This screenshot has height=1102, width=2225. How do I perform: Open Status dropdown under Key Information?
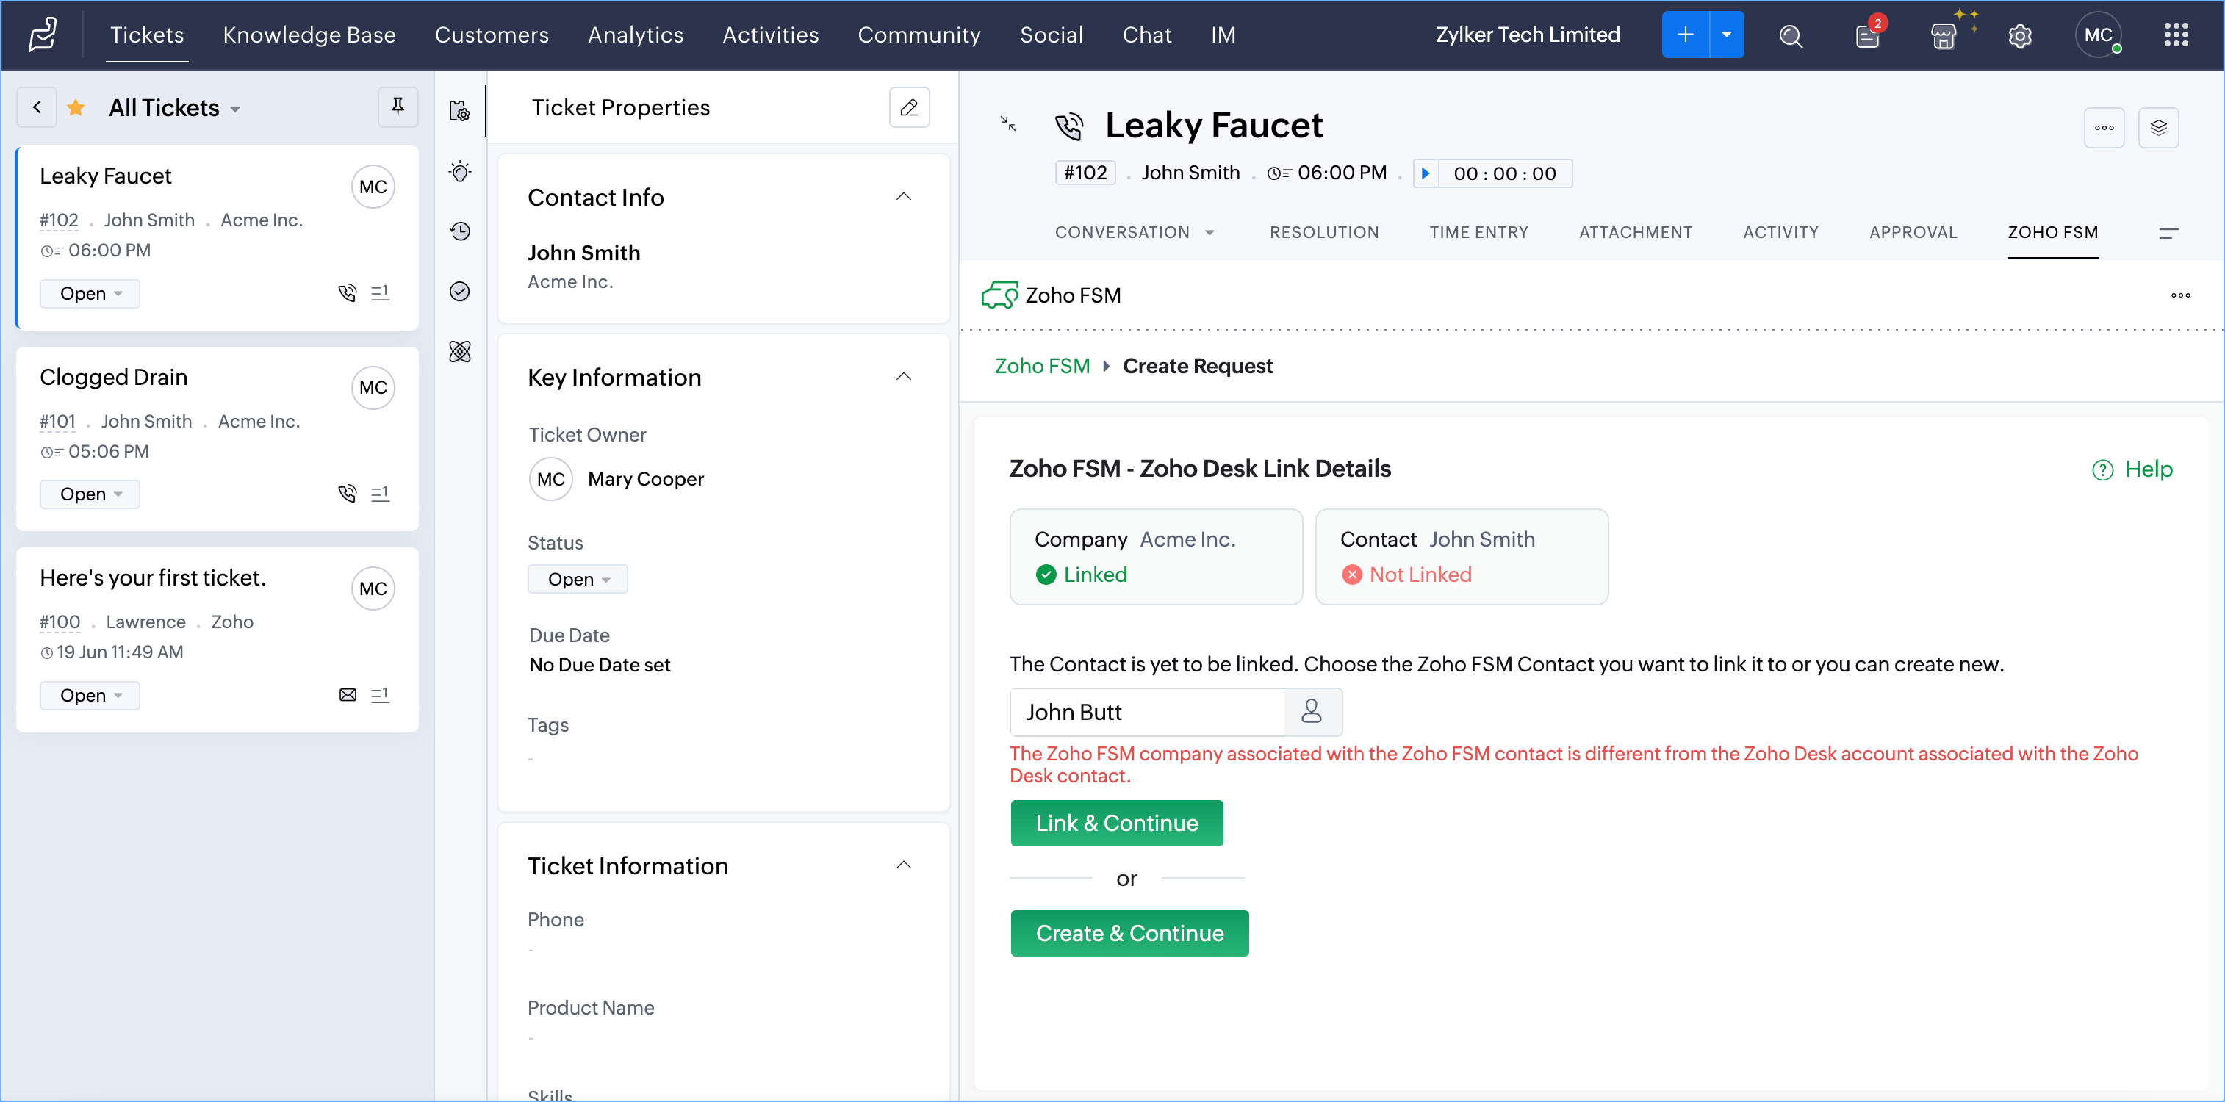coord(578,579)
